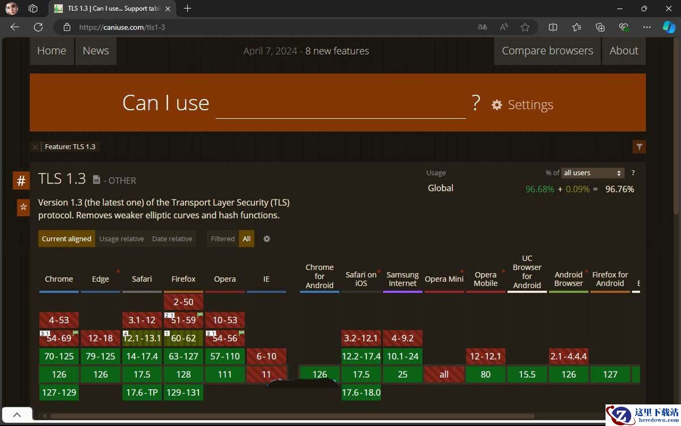Select the Opera 57-110 cell
The image size is (681, 426).
(x=225, y=356)
